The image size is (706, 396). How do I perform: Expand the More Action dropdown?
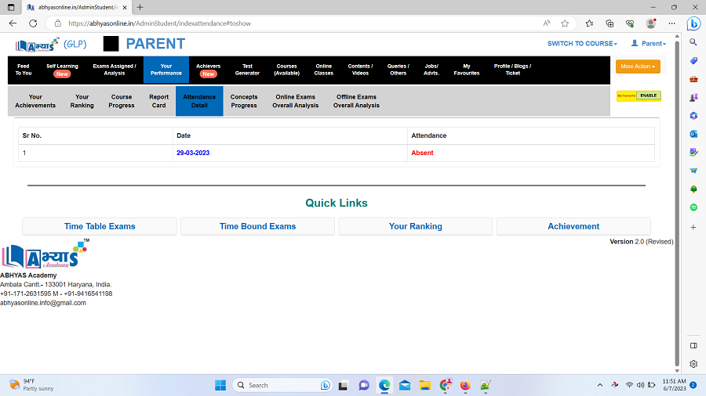[638, 67]
